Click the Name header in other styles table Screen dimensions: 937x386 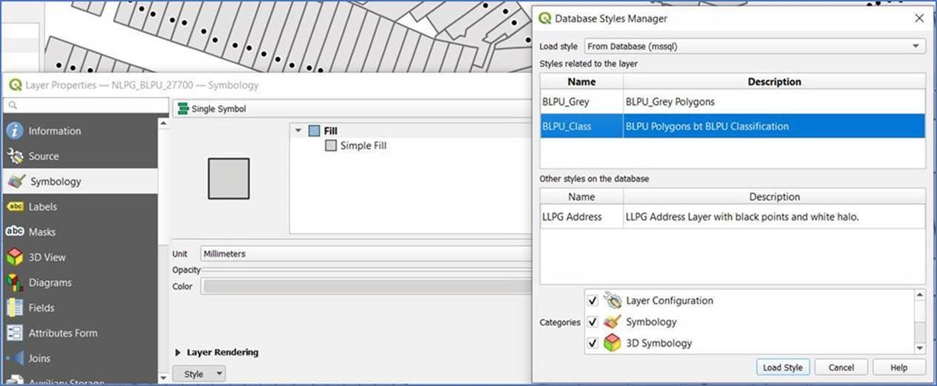(x=581, y=197)
